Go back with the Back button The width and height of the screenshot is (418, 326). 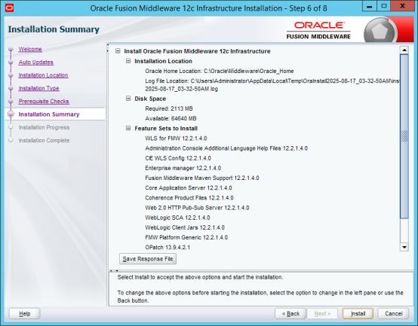[290, 313]
